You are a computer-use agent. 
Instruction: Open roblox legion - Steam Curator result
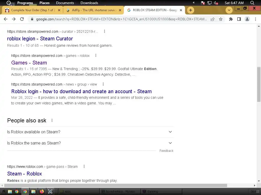(40, 39)
